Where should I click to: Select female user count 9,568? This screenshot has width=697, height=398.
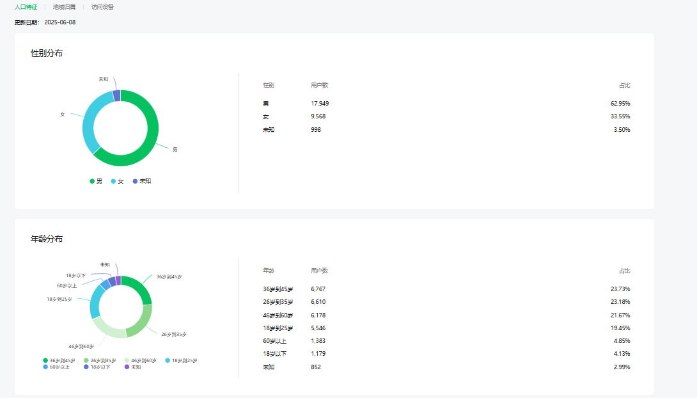click(318, 116)
